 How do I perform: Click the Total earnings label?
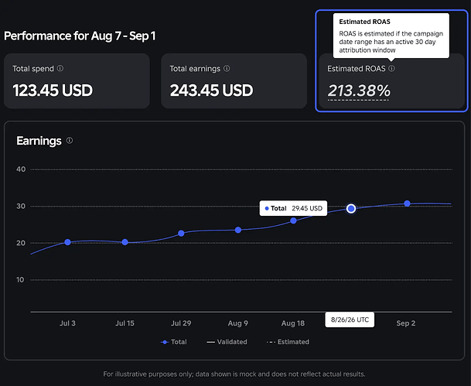tap(195, 69)
